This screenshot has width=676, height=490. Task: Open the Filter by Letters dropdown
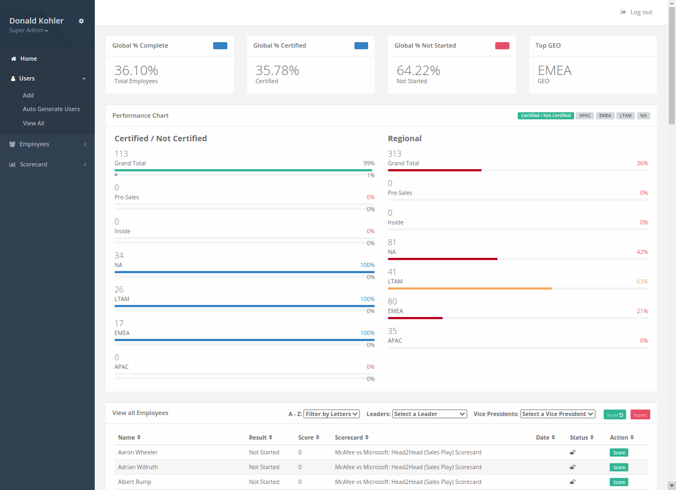[x=331, y=414]
